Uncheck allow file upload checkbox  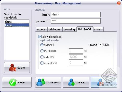click(x=40, y=37)
